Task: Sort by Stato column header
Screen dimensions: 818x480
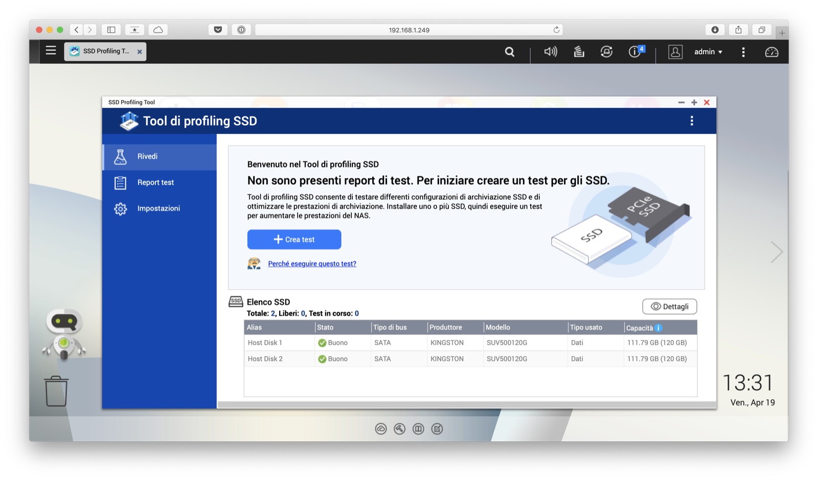Action: click(343, 328)
